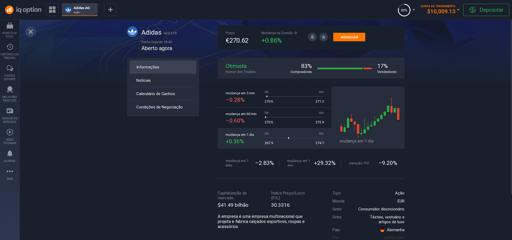The width and height of the screenshot is (512, 240).
Task: Click the 17% Vendedores value
Action: 382,66
